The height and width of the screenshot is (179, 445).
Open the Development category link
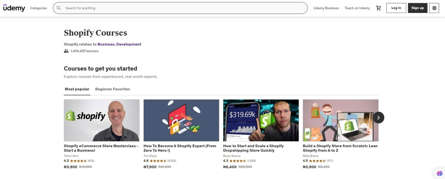pos(129,44)
